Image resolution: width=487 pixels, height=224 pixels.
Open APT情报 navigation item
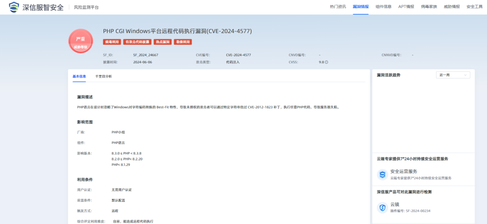406,7
